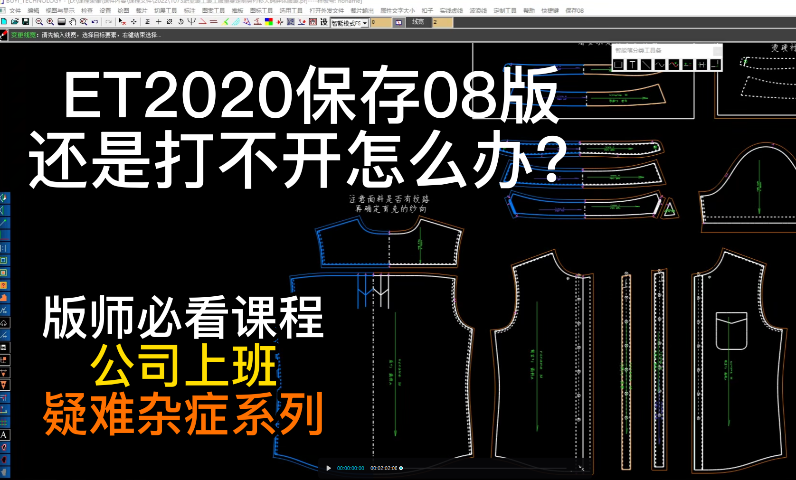Screen dimensions: 796x480
Task: Open the 打开外发文件 menu
Action: 327,10
